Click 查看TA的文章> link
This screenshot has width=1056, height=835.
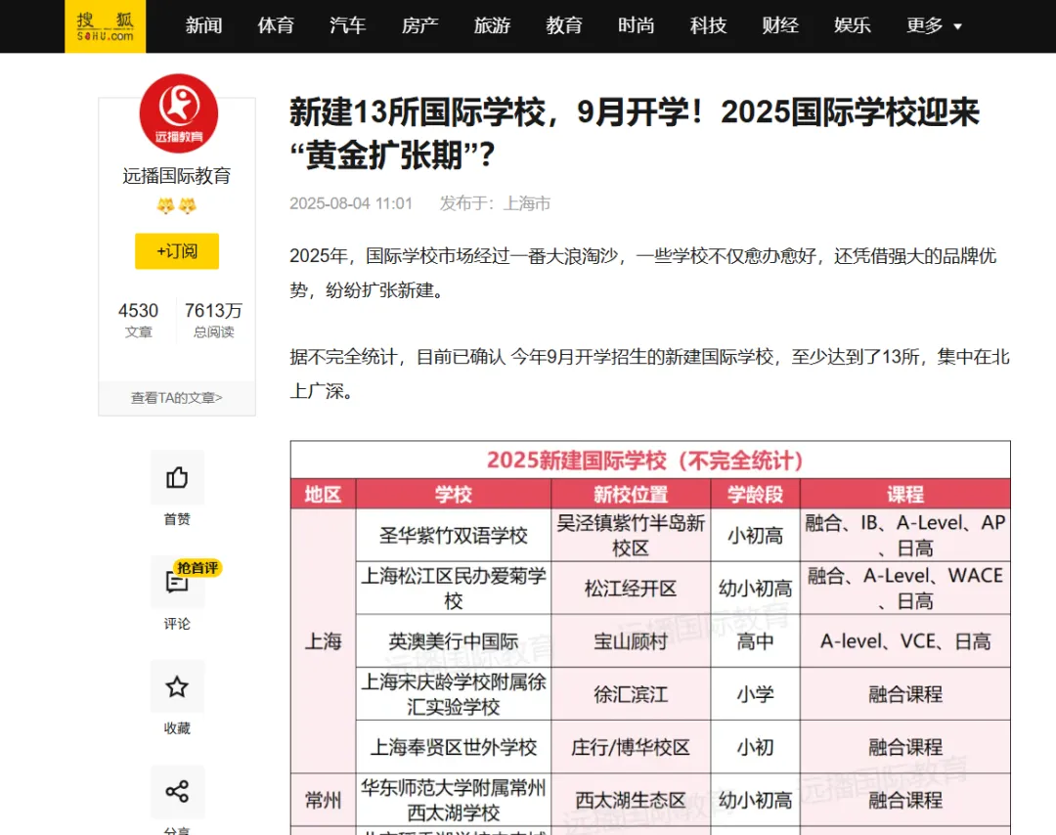176,398
